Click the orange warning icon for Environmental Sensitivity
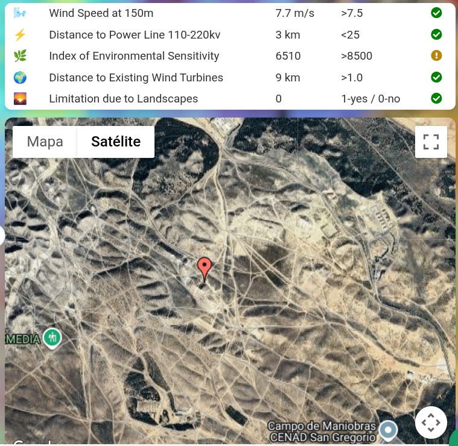Viewport: 458px width, 446px height. [x=436, y=56]
